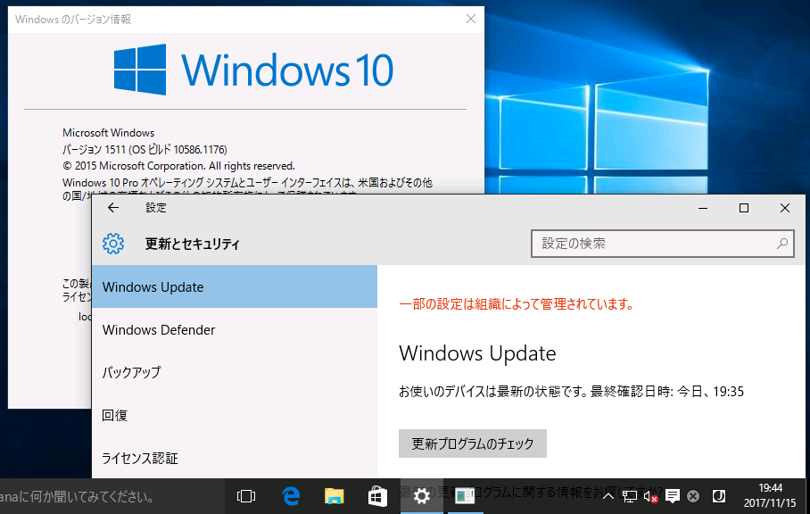Viewport: 810px width, 514px height.
Task: Click the Windows 10 logo in the version dialog
Action: pos(253,70)
